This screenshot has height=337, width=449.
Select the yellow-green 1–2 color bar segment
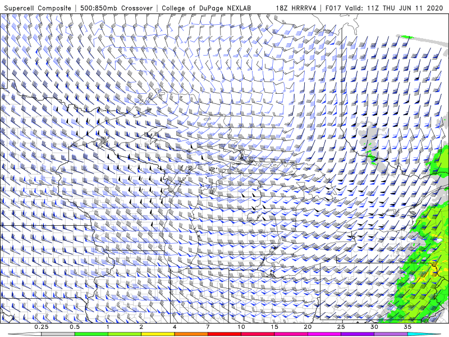pyautogui.click(x=124, y=334)
